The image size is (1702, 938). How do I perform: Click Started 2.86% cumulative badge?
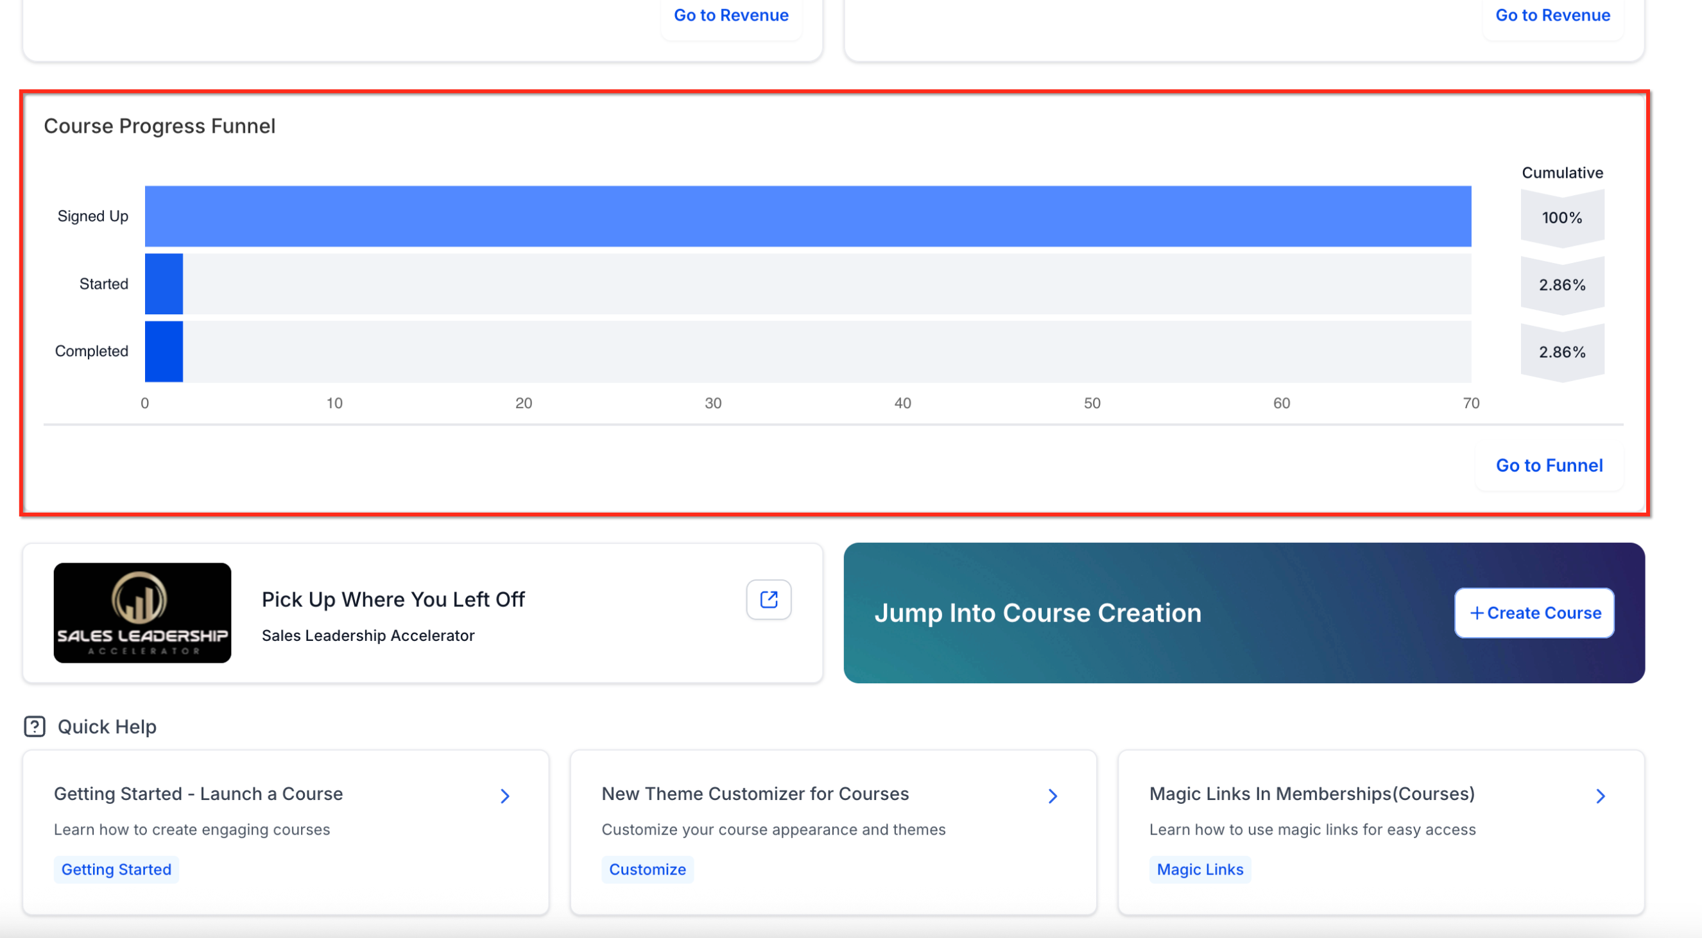click(1561, 285)
